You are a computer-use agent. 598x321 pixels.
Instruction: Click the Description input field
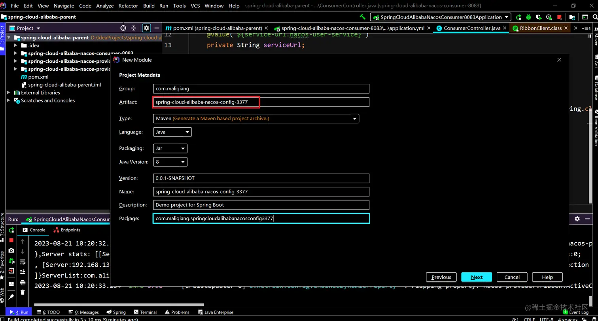261,205
